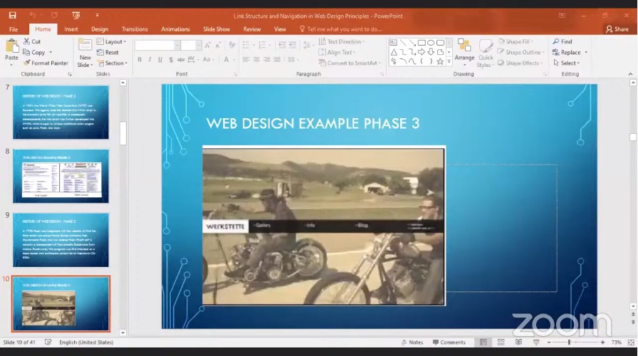Toggle text Shadow formatting

[171, 59]
